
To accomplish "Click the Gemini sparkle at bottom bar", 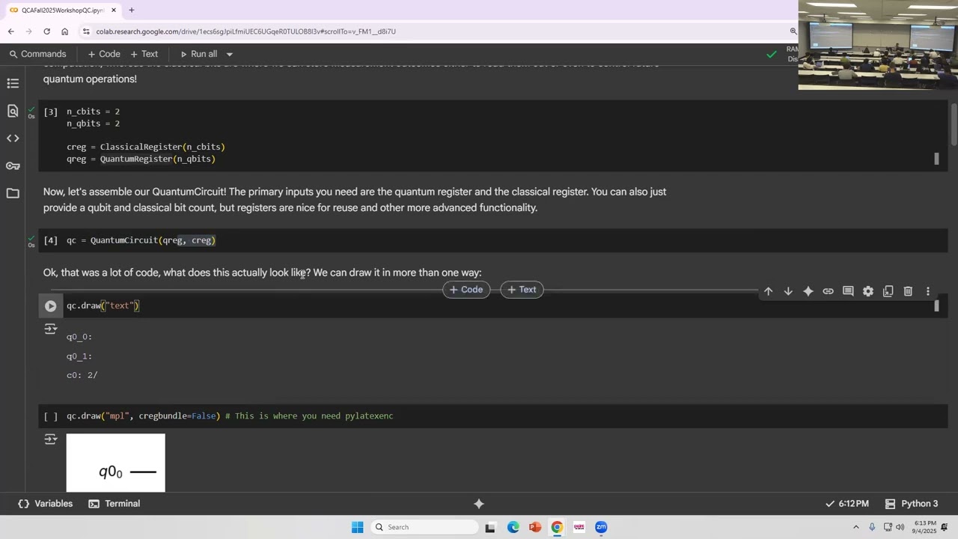I will (479, 504).
